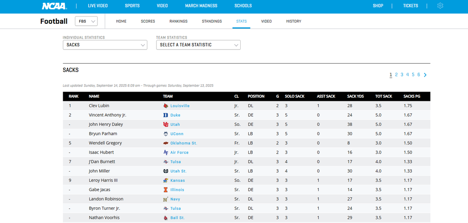Screen dimensions: 468x223
Task: Open the Ball St. team link
Action: (x=177, y=218)
